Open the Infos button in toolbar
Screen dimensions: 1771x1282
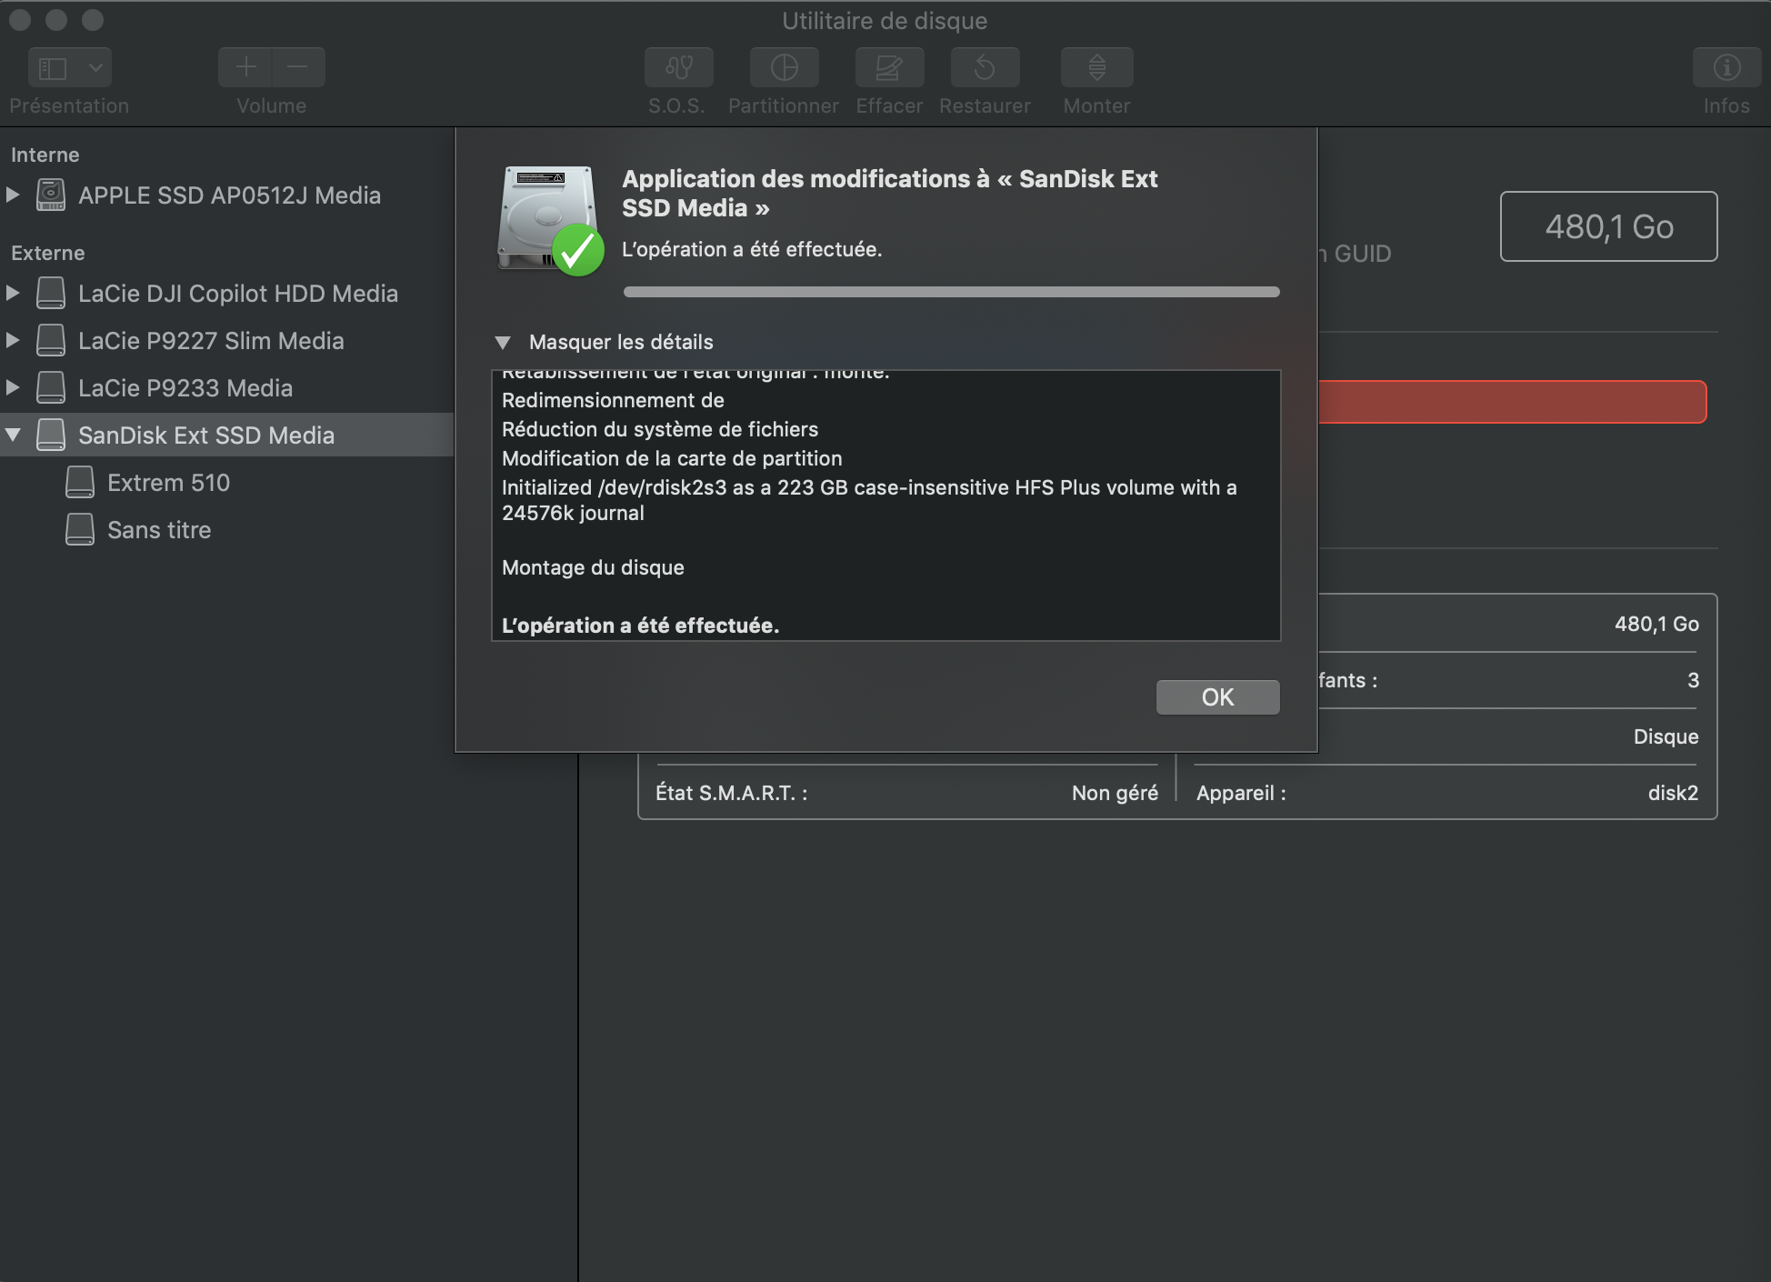click(1726, 67)
